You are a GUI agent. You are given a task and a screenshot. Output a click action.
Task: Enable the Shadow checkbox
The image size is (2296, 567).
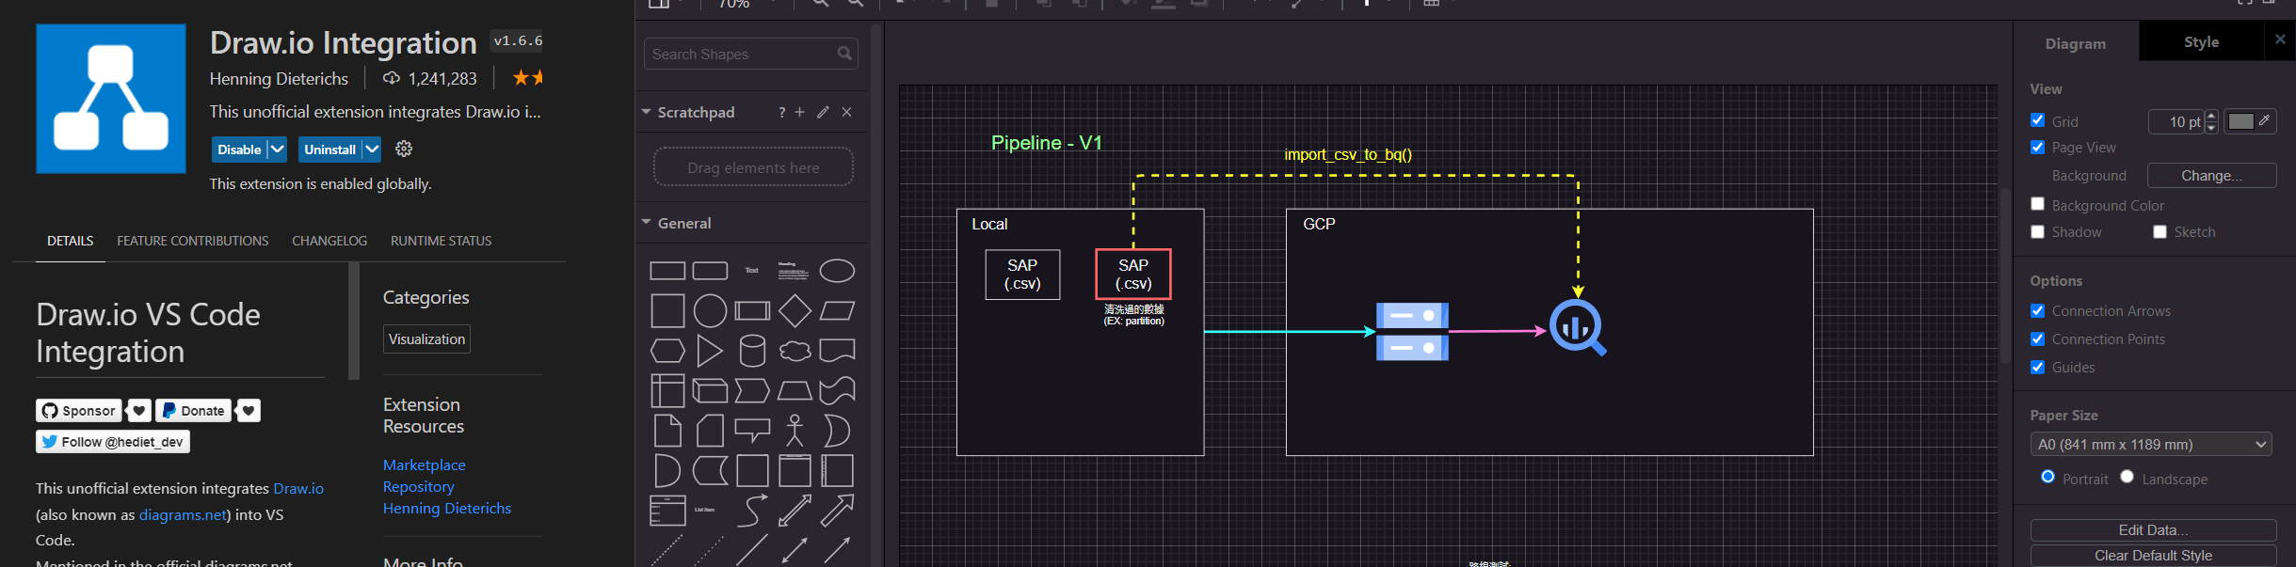tap(2037, 231)
